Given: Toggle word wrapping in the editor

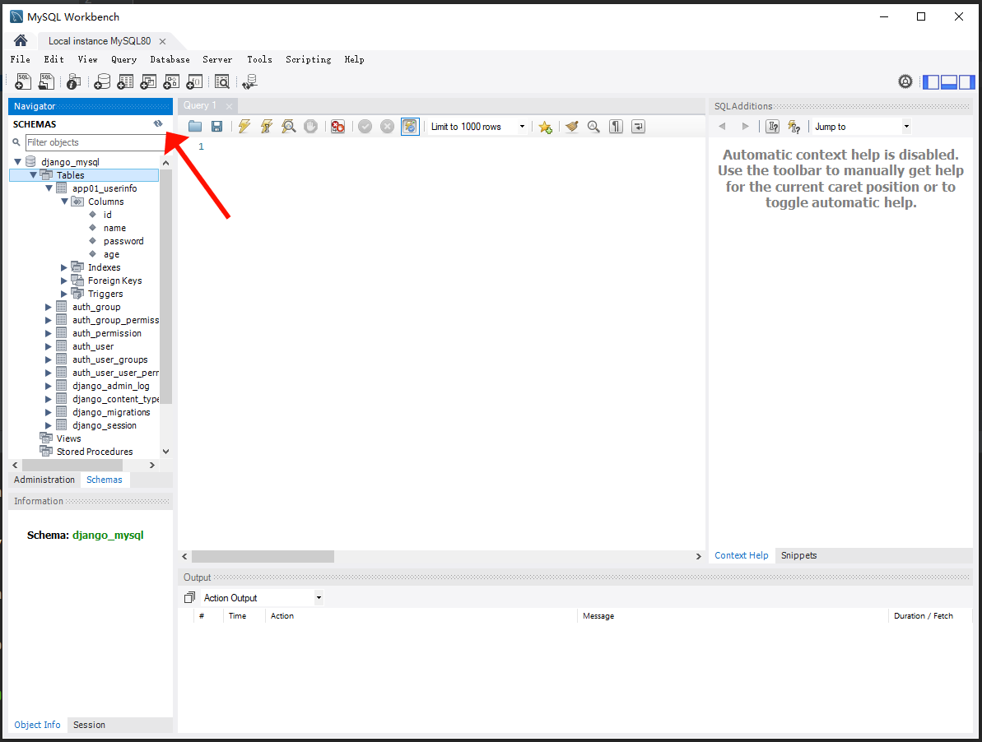Looking at the screenshot, I should click(638, 127).
